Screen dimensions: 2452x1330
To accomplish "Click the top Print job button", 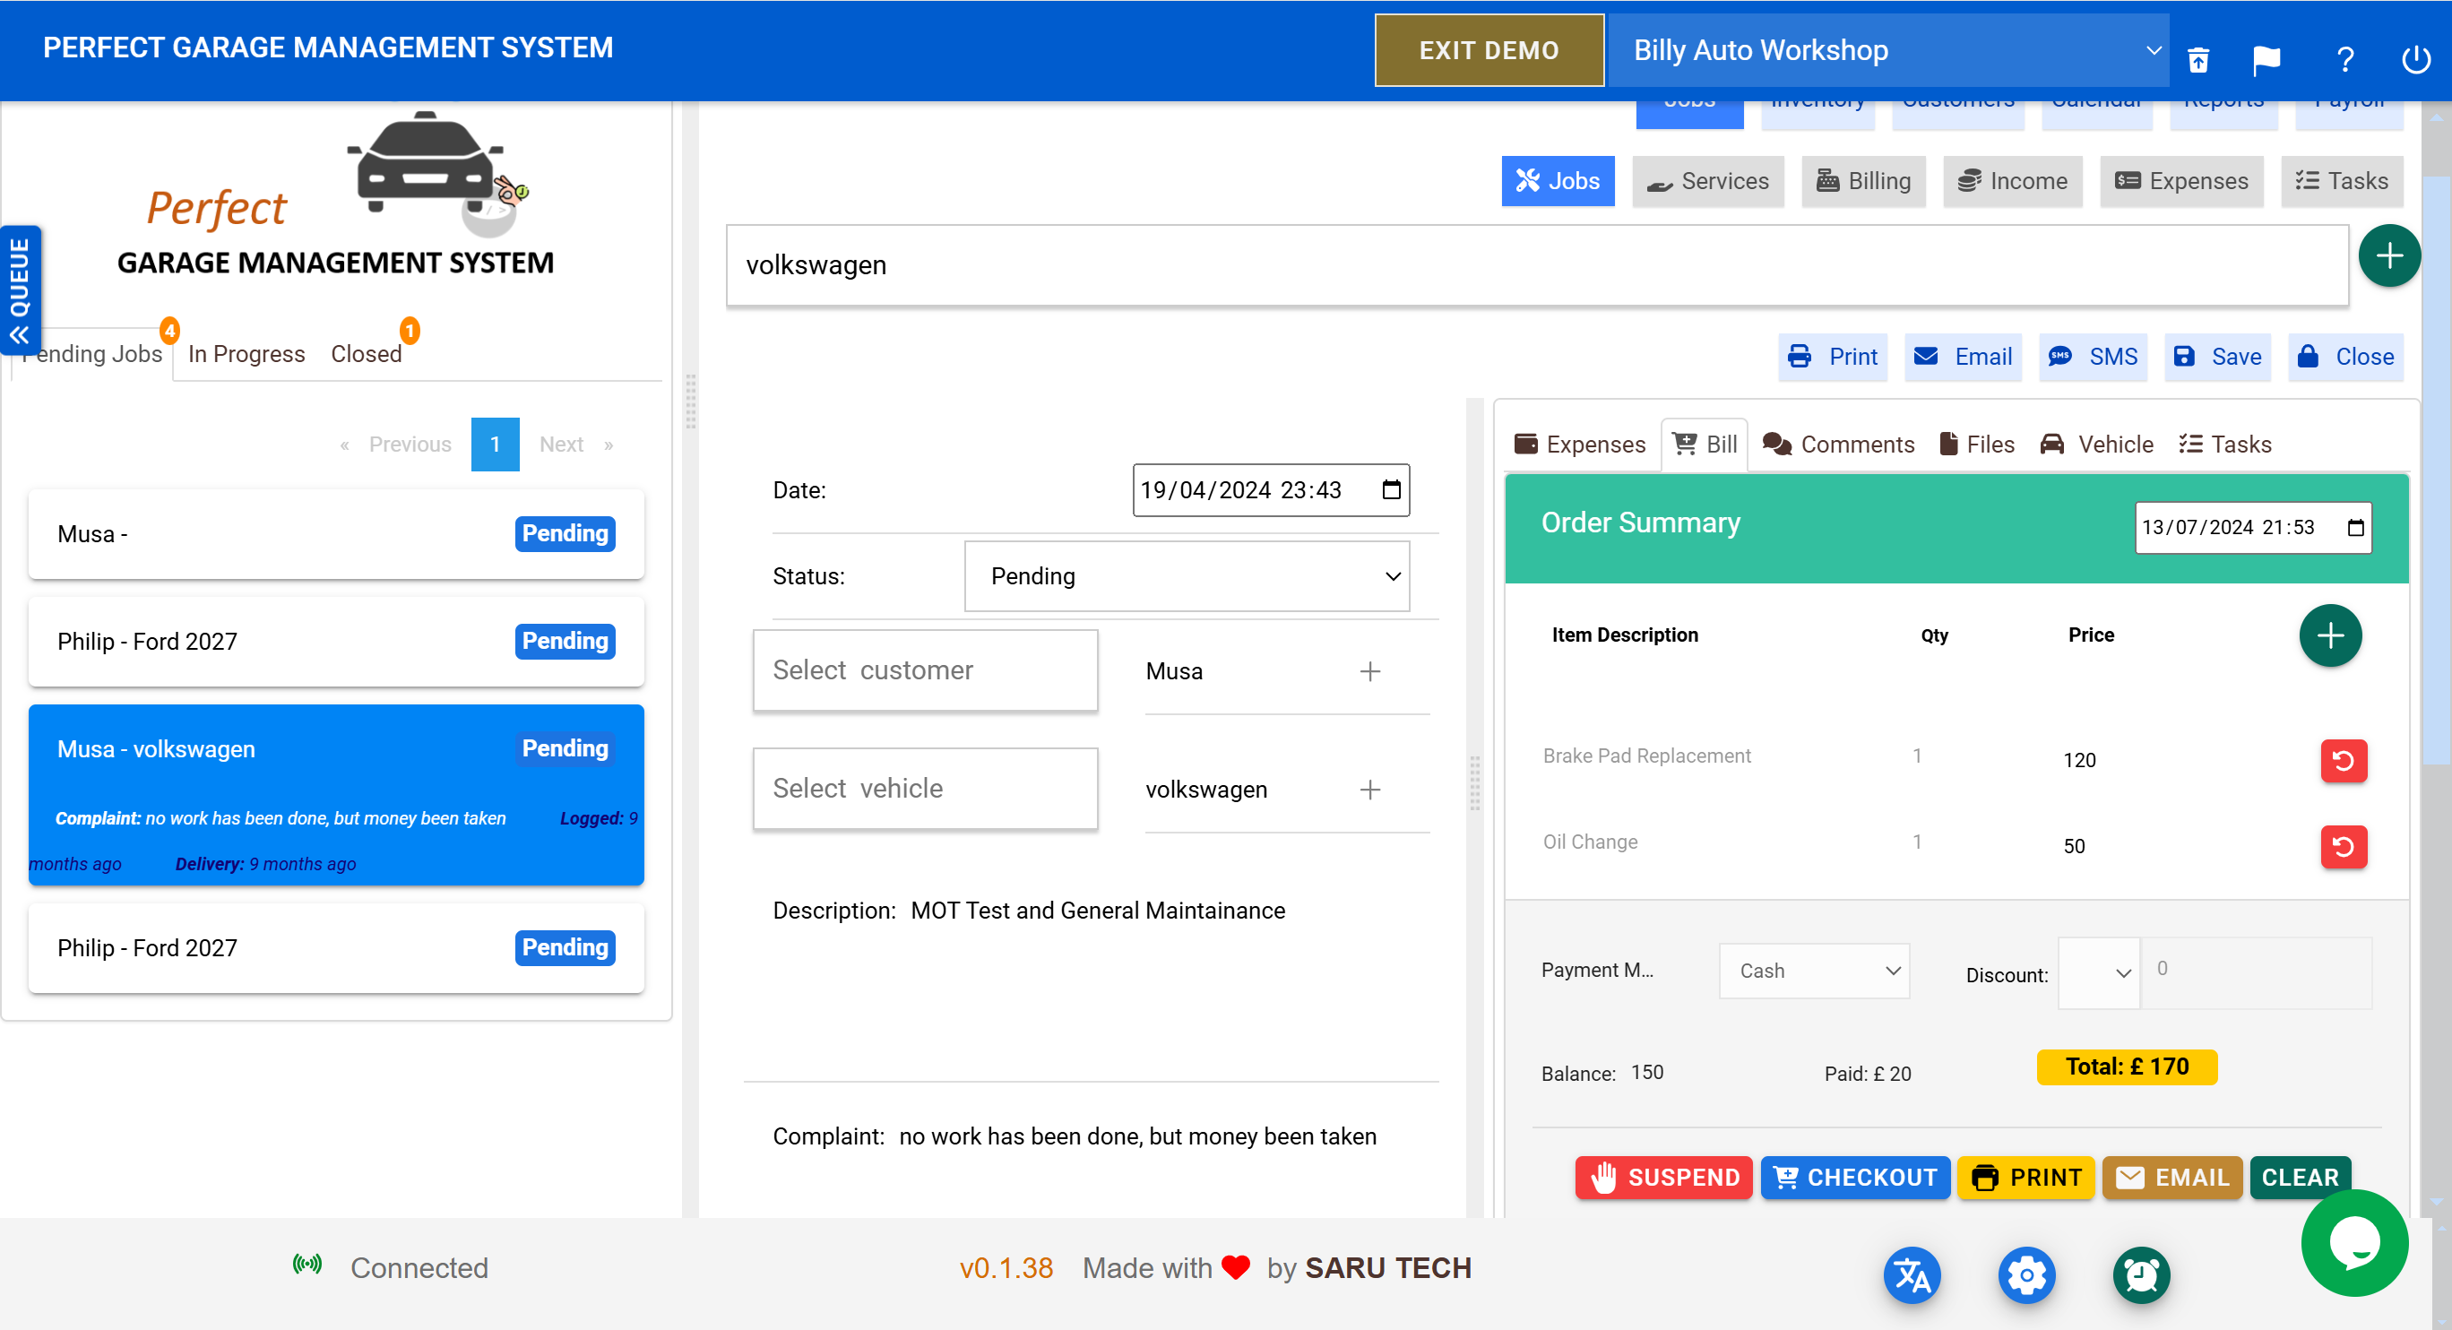I will click(x=1833, y=357).
